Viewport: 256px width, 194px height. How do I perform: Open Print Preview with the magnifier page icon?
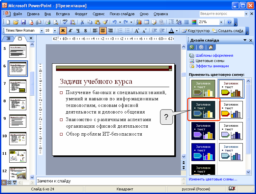(56, 22)
